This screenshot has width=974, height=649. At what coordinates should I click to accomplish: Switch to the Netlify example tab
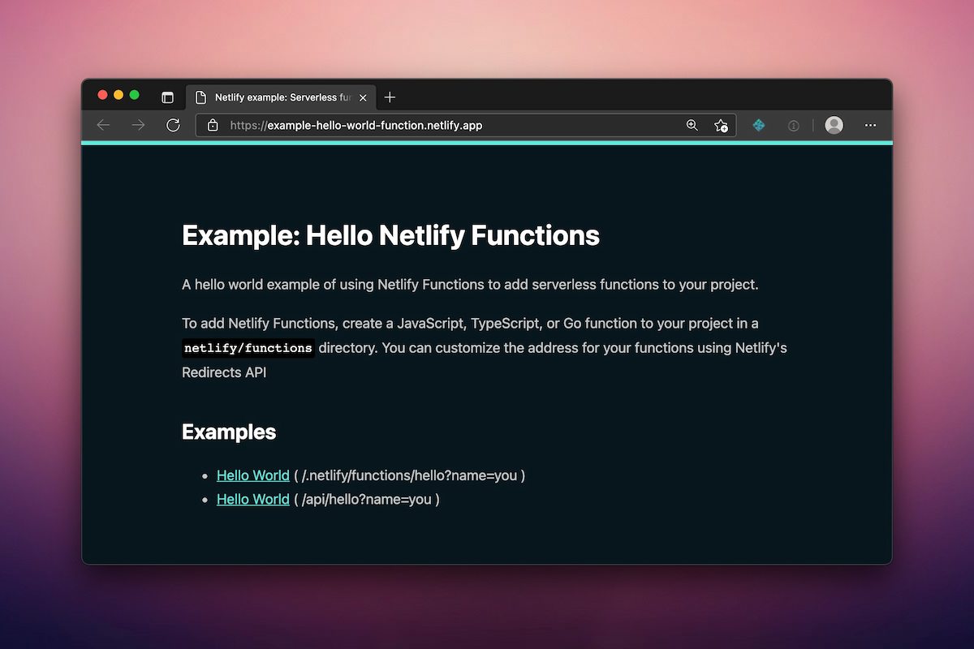(276, 97)
